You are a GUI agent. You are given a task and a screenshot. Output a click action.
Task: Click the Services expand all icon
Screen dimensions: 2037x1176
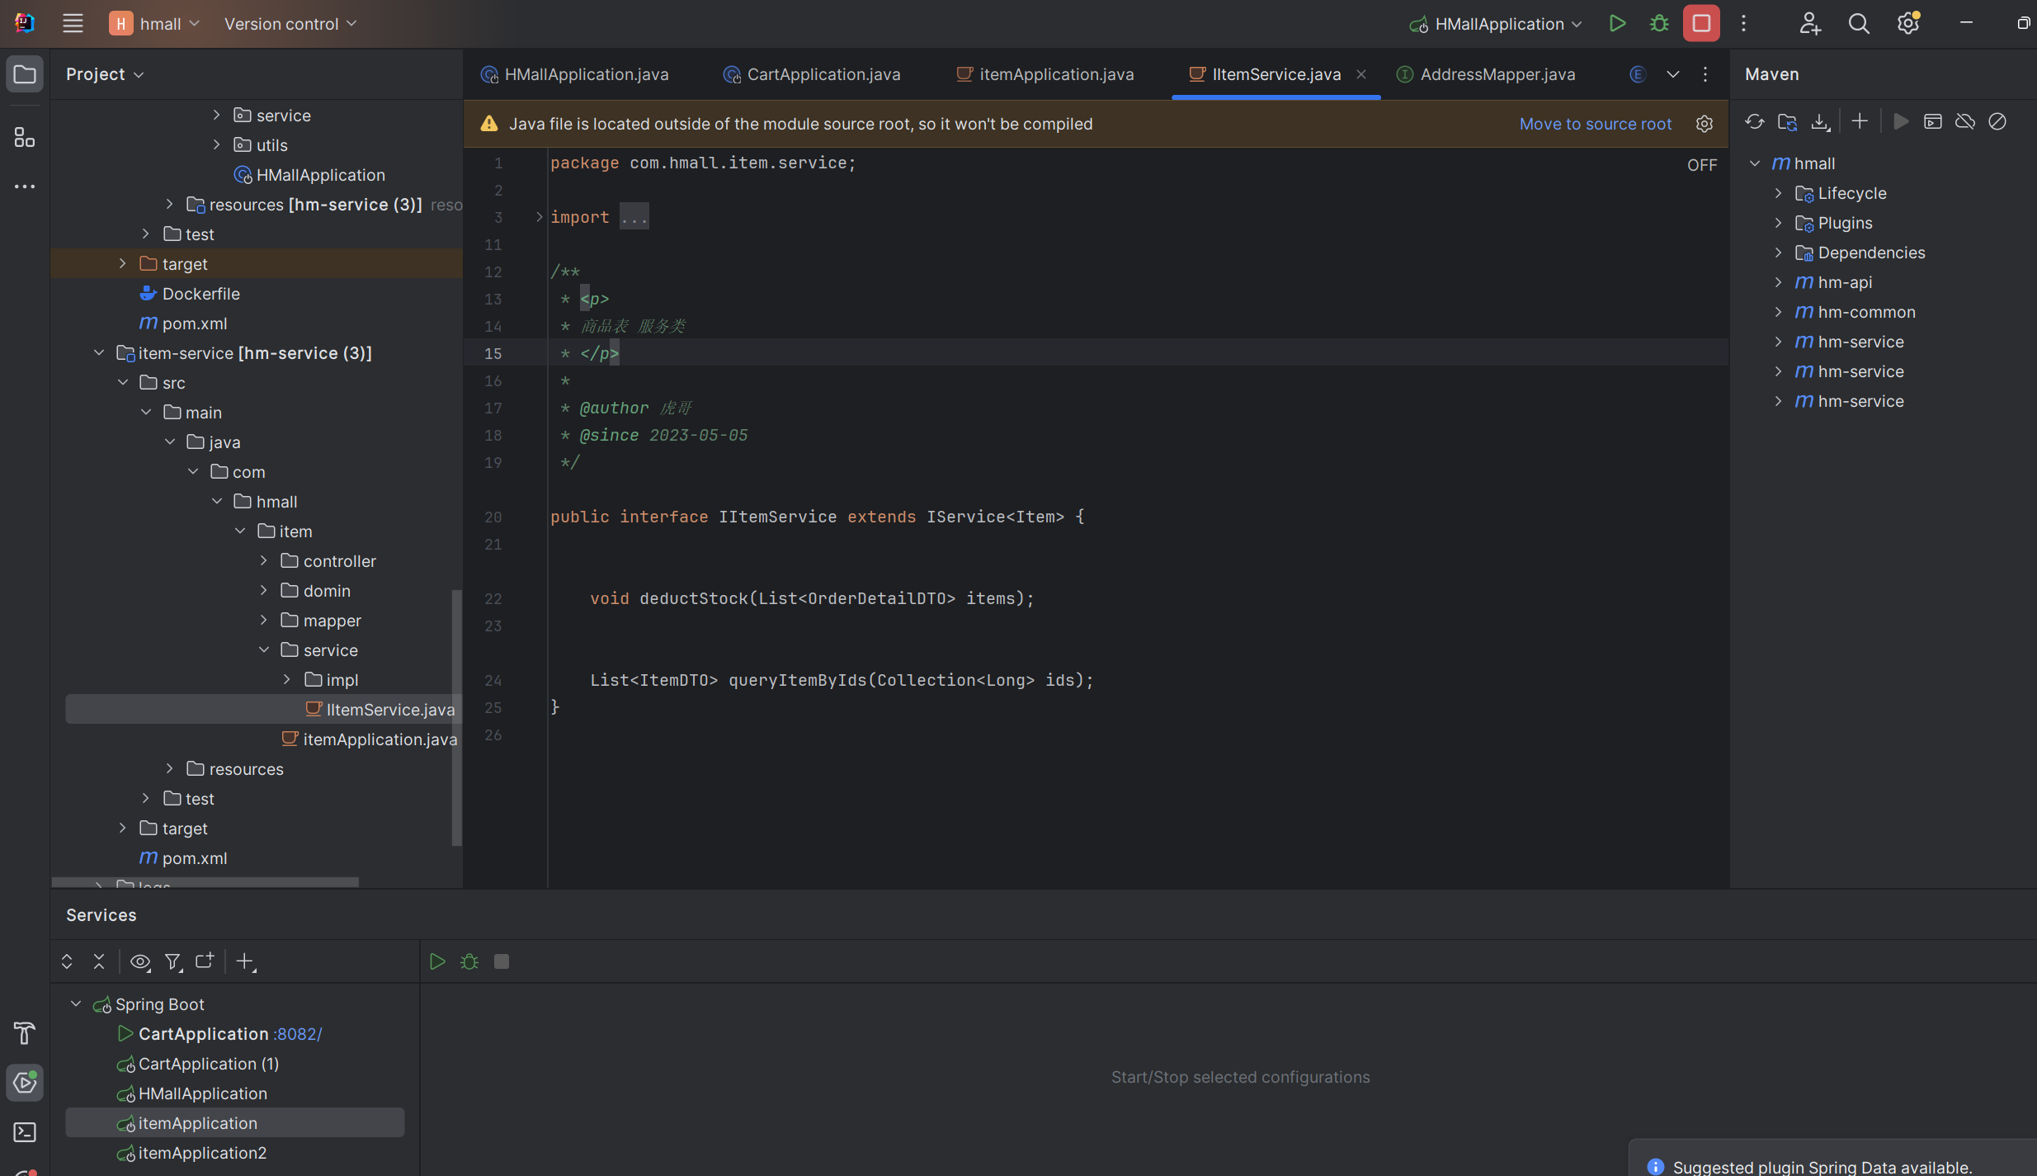click(x=67, y=961)
